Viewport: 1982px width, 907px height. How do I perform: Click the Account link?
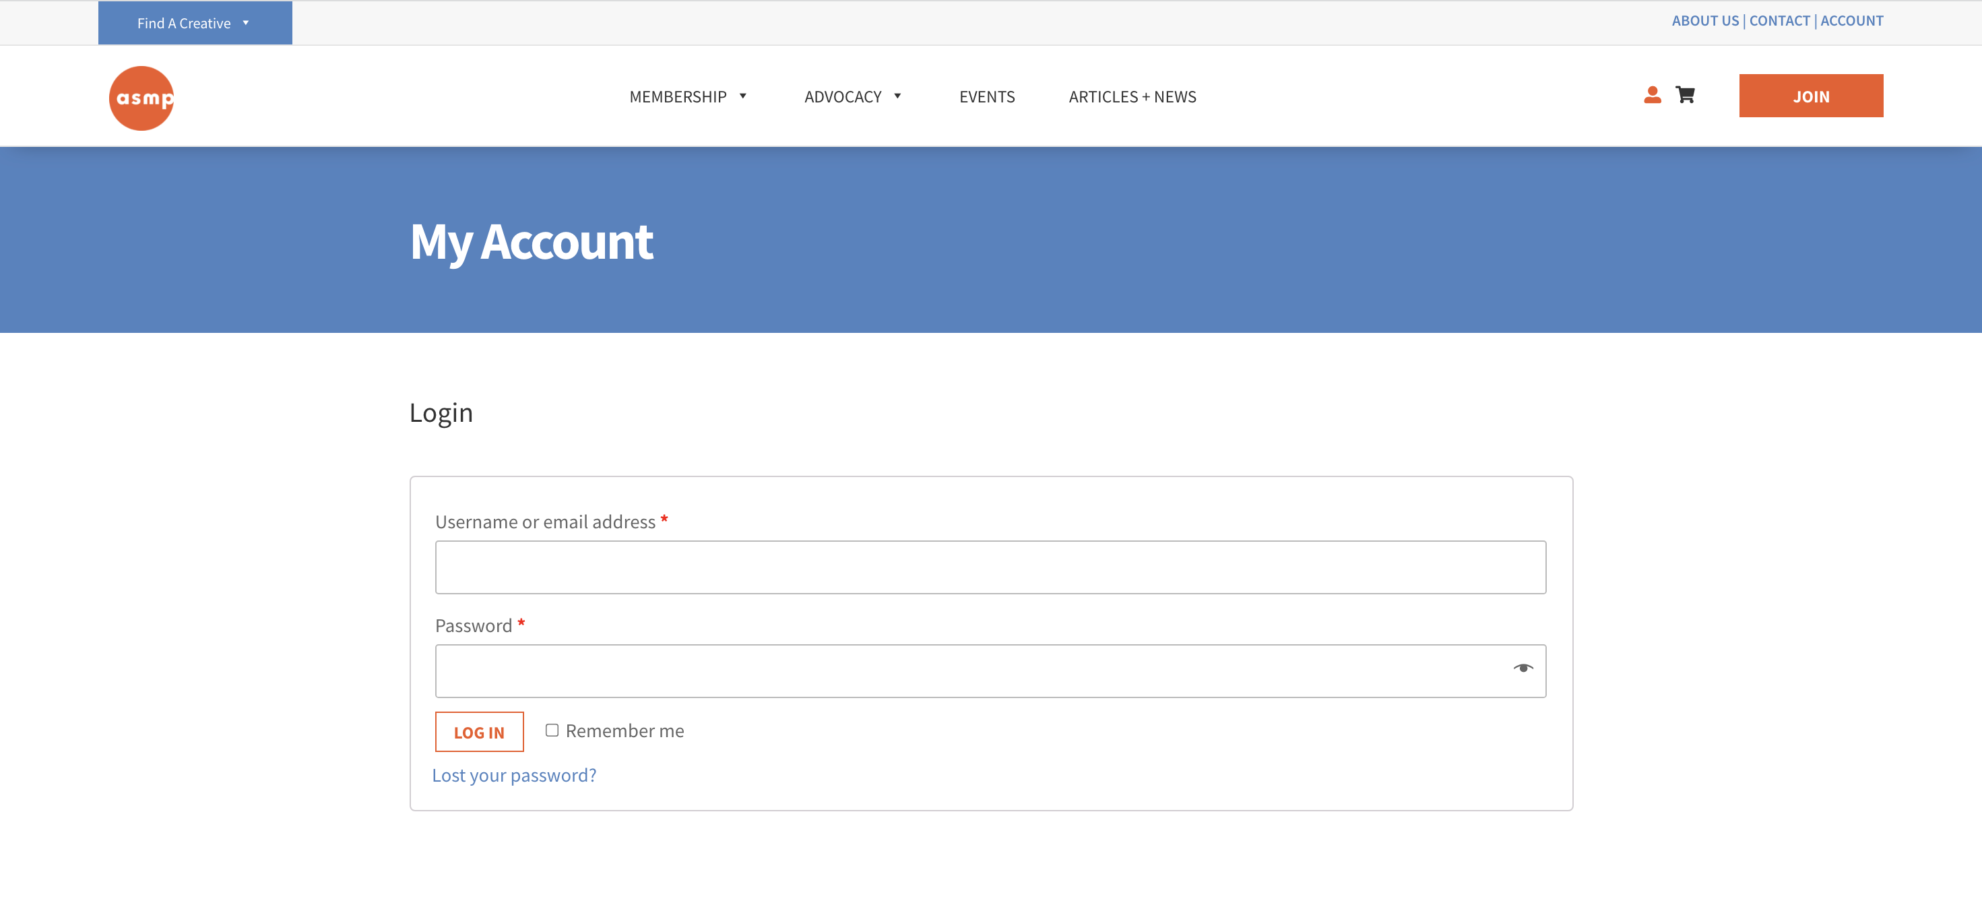(1851, 21)
